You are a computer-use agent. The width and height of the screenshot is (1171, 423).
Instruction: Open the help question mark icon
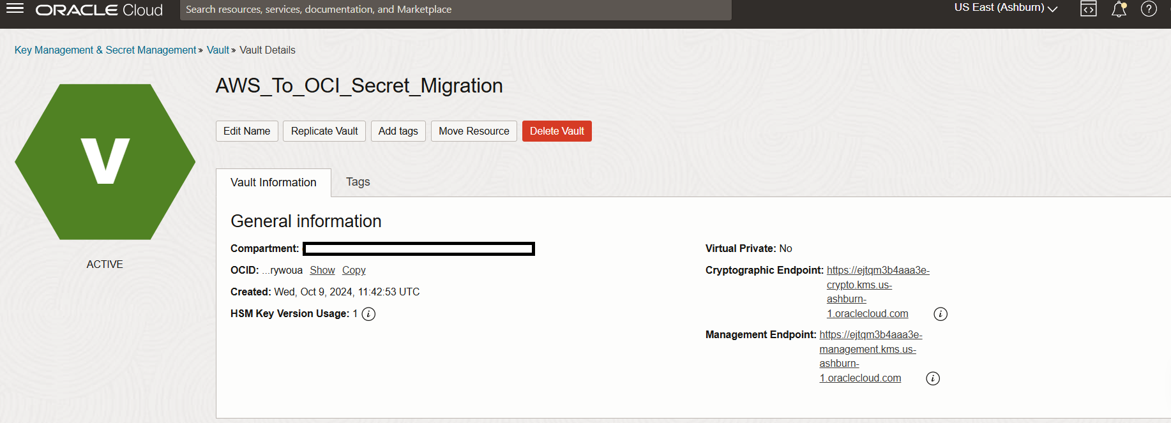(1149, 9)
